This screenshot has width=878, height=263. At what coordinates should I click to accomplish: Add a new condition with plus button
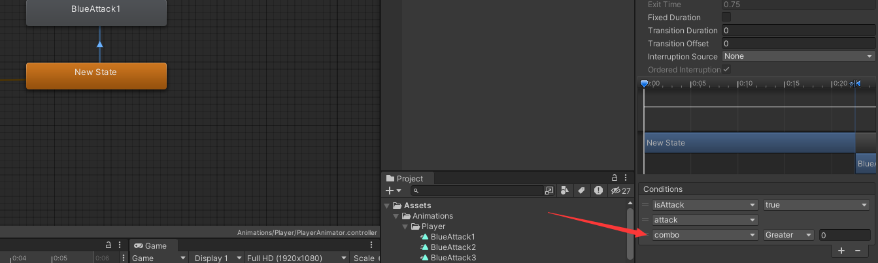(841, 250)
